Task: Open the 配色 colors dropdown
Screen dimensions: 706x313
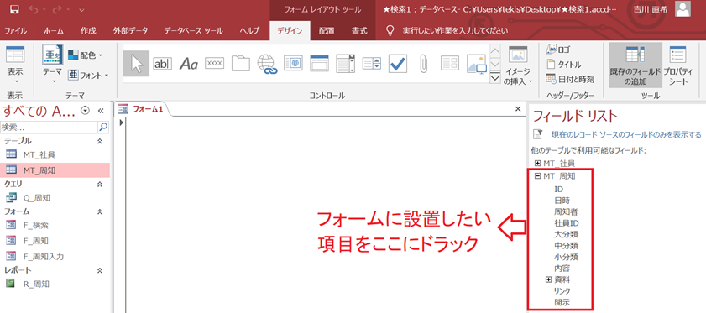Action: [x=86, y=55]
